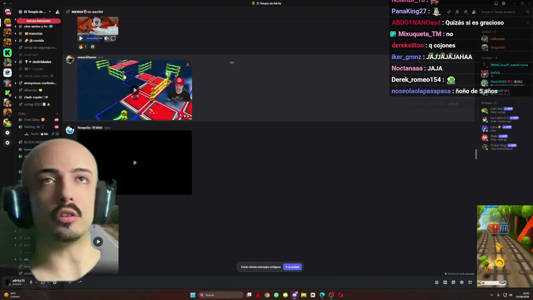Open Yeraysito user profile name
The width and height of the screenshot is (533, 300).
click(x=84, y=127)
